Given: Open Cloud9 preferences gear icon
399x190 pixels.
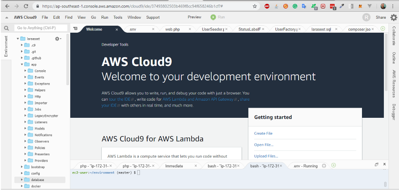Looking at the screenshot, I should coord(394,17).
